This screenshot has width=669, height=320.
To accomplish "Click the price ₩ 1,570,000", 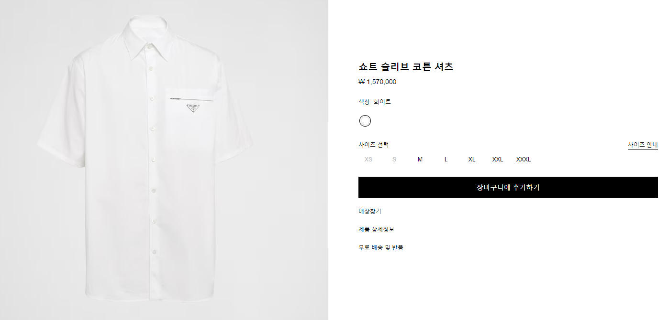I will [378, 82].
